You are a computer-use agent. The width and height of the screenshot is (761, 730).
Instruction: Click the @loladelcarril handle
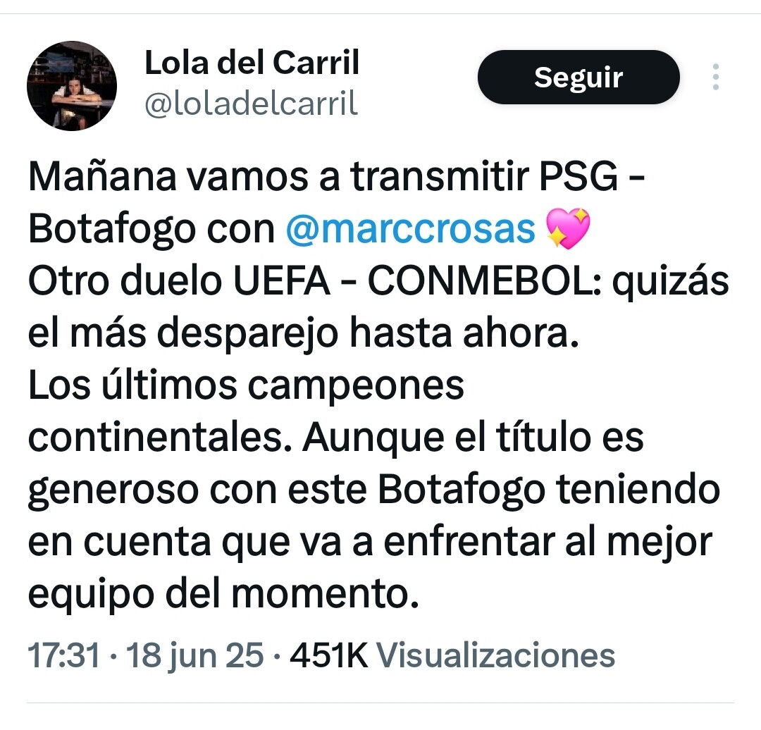click(252, 104)
